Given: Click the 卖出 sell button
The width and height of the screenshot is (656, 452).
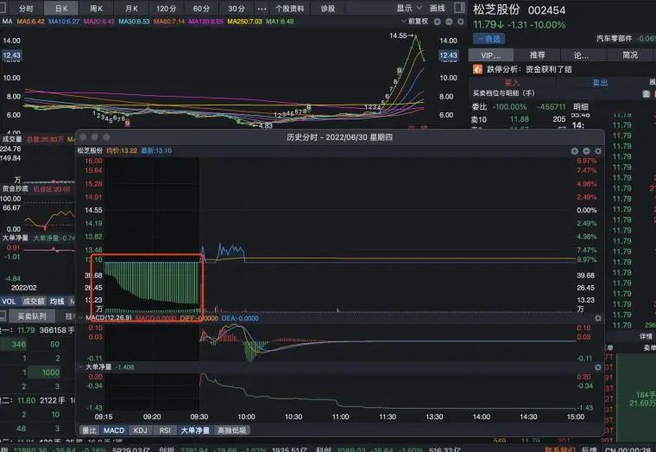Looking at the screenshot, I should [600, 82].
